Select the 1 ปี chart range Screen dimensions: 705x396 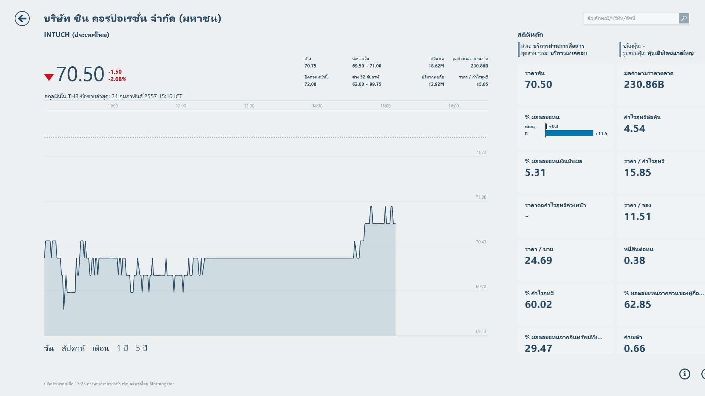(x=122, y=348)
